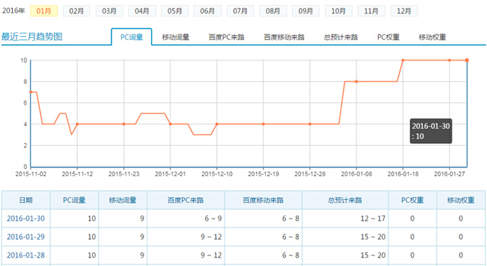Switch to the PC权重 tab
The width and height of the screenshot is (487, 266).
tap(388, 37)
